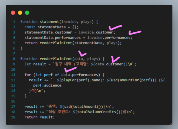
Task: Click the 'for' keyword on line 11
Action: pos(28,75)
